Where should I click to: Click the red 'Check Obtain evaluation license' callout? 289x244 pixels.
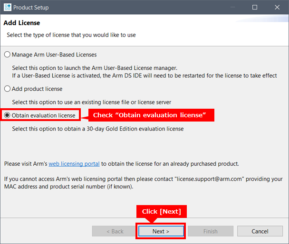pyautogui.click(x=149, y=115)
